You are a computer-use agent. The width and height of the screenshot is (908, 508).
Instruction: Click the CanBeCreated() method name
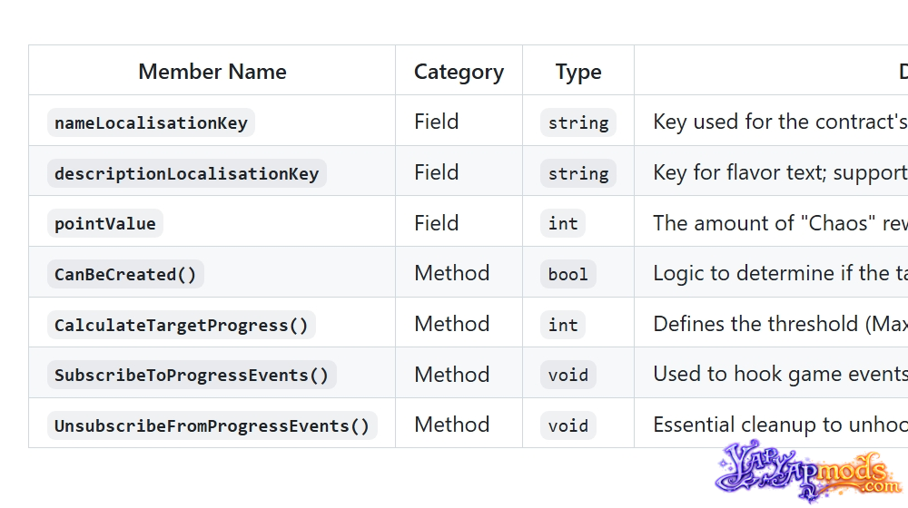tap(125, 274)
